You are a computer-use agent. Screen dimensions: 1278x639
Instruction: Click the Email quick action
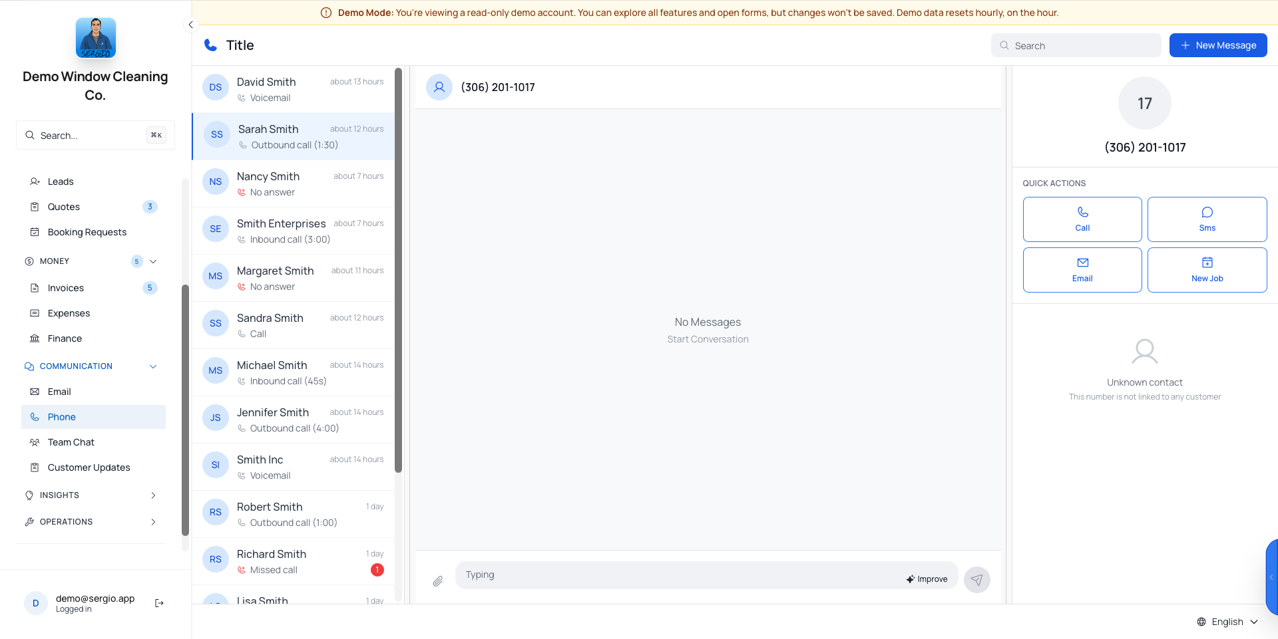[x=1082, y=270]
